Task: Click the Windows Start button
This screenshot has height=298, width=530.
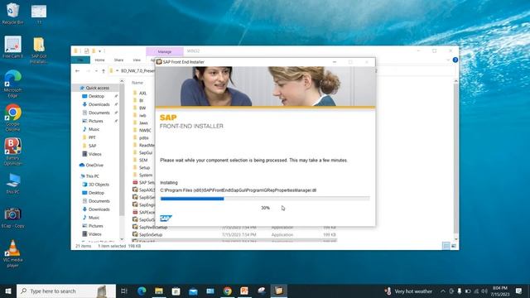Action: (x=8, y=291)
